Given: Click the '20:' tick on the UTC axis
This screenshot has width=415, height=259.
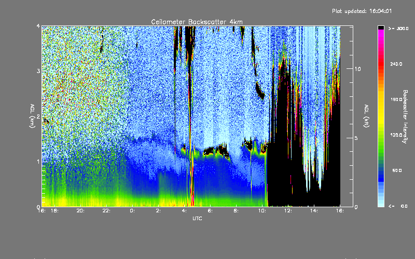Looking at the screenshot, I should [81, 211].
